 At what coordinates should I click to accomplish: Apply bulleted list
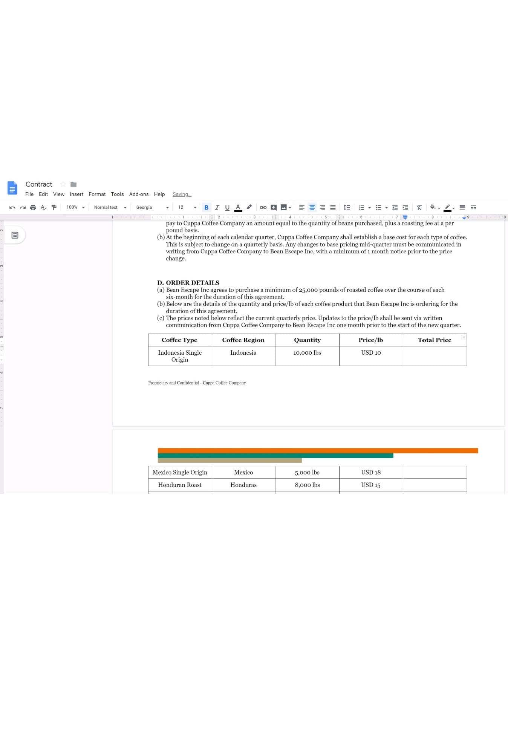(379, 208)
